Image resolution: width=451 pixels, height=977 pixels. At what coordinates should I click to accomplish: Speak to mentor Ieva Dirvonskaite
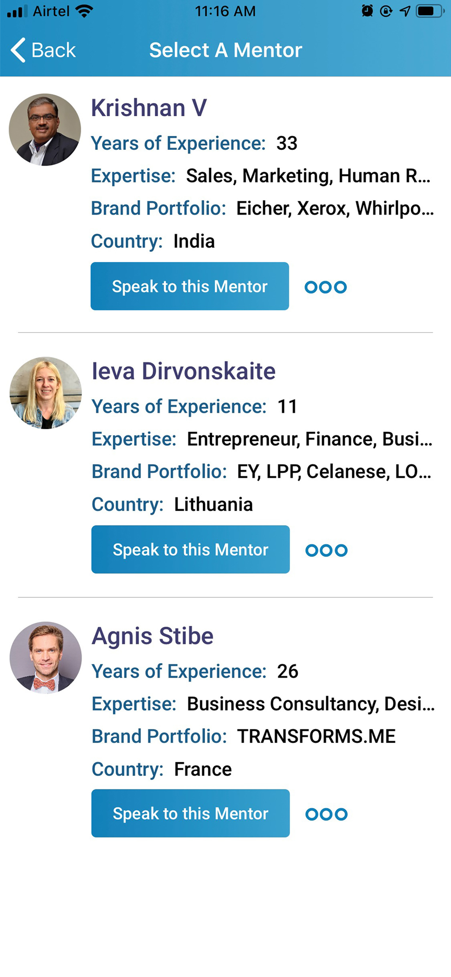[191, 550]
